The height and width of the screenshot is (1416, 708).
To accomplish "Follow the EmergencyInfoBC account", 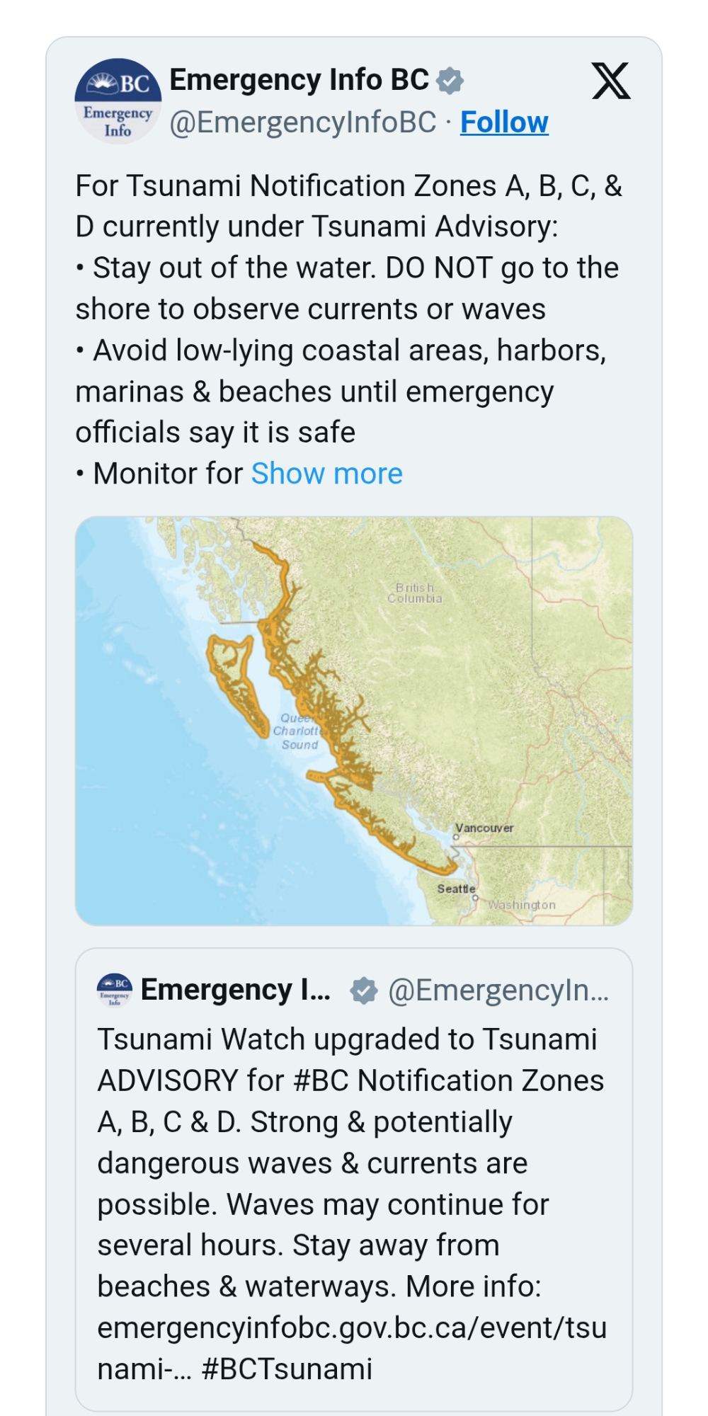I will 504,122.
